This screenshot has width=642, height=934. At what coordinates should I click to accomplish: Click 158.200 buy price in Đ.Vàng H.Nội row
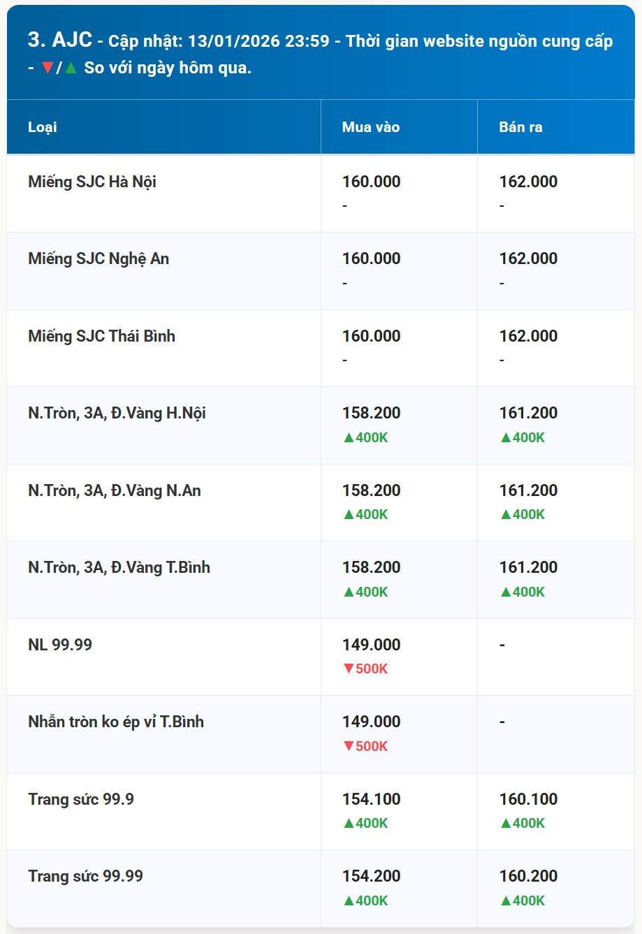(x=372, y=413)
